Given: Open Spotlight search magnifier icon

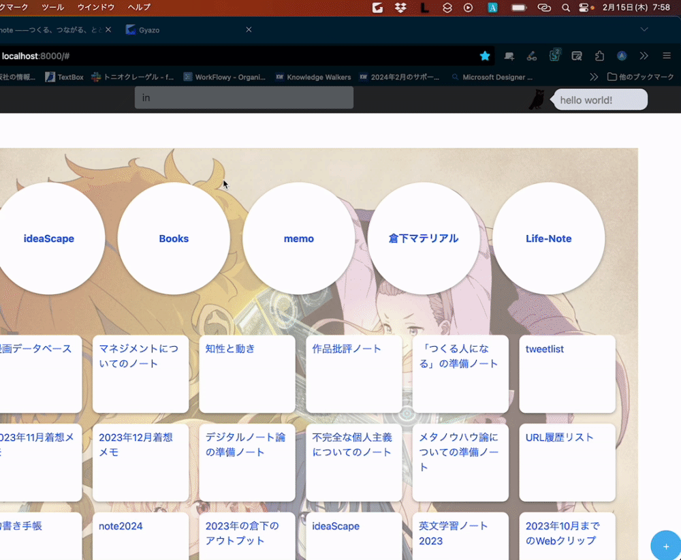Looking at the screenshot, I should (x=565, y=7).
